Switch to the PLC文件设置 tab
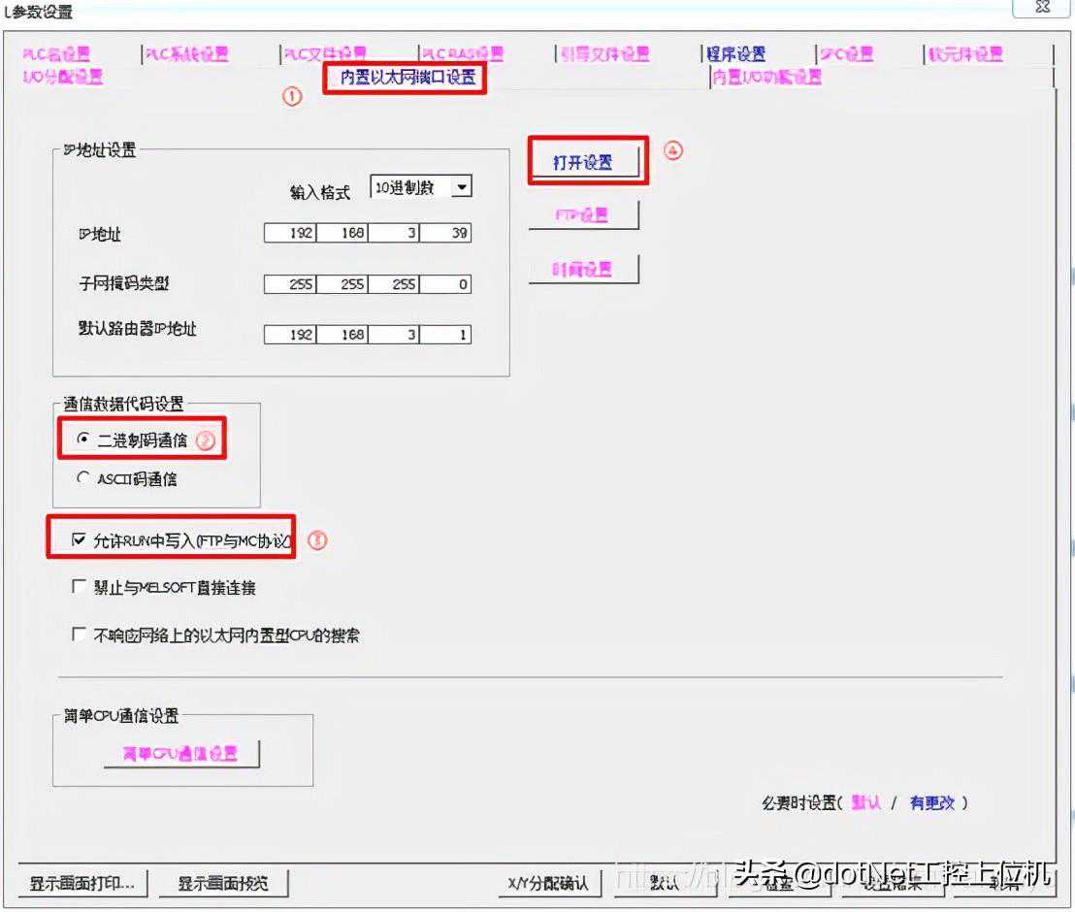Viewport: 1075px width, 912px height. pyautogui.click(x=324, y=54)
